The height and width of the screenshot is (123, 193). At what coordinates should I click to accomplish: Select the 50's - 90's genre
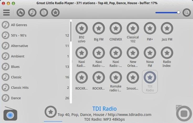point(35,35)
